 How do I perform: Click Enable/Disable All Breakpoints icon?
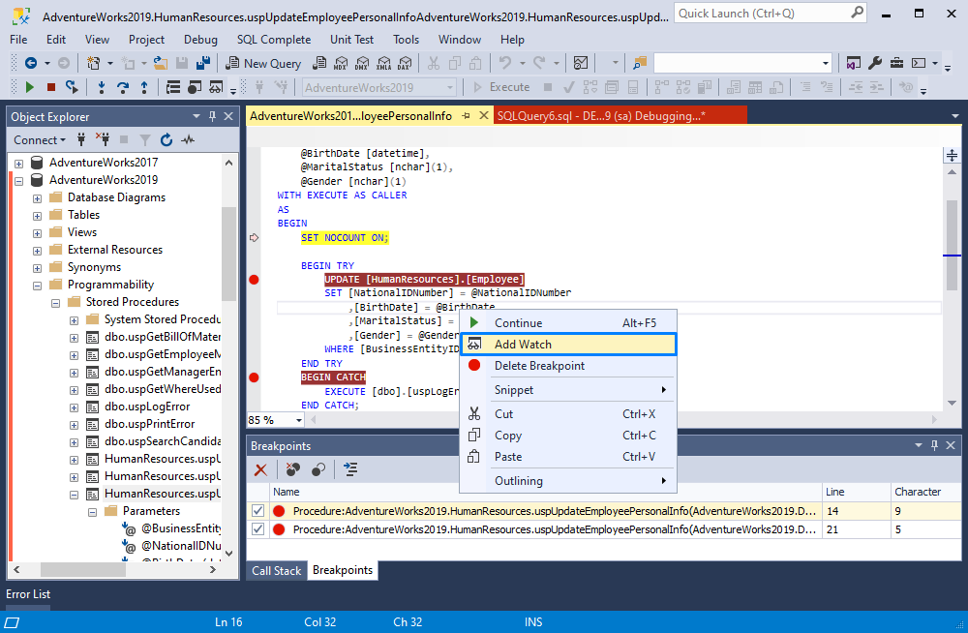318,470
